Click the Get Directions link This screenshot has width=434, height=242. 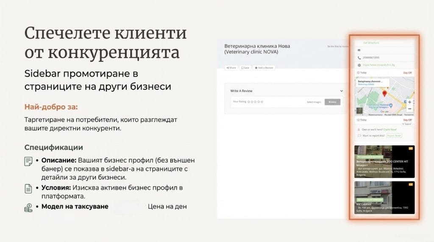pyautogui.click(x=371, y=43)
